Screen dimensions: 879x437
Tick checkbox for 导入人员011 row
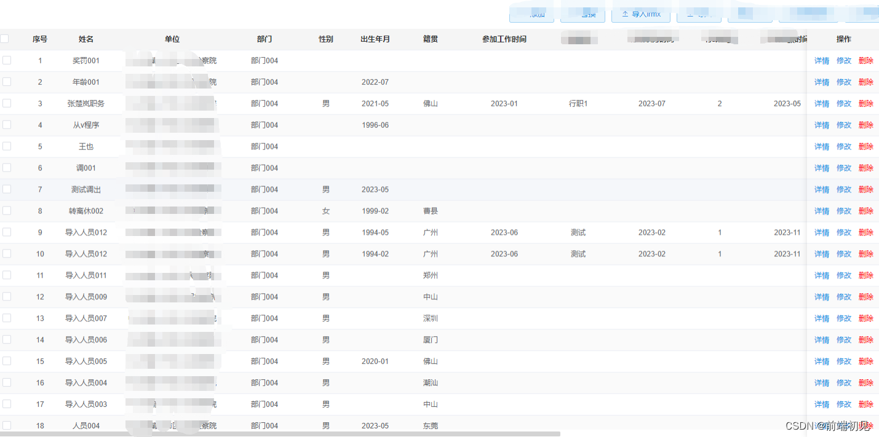(x=7, y=275)
